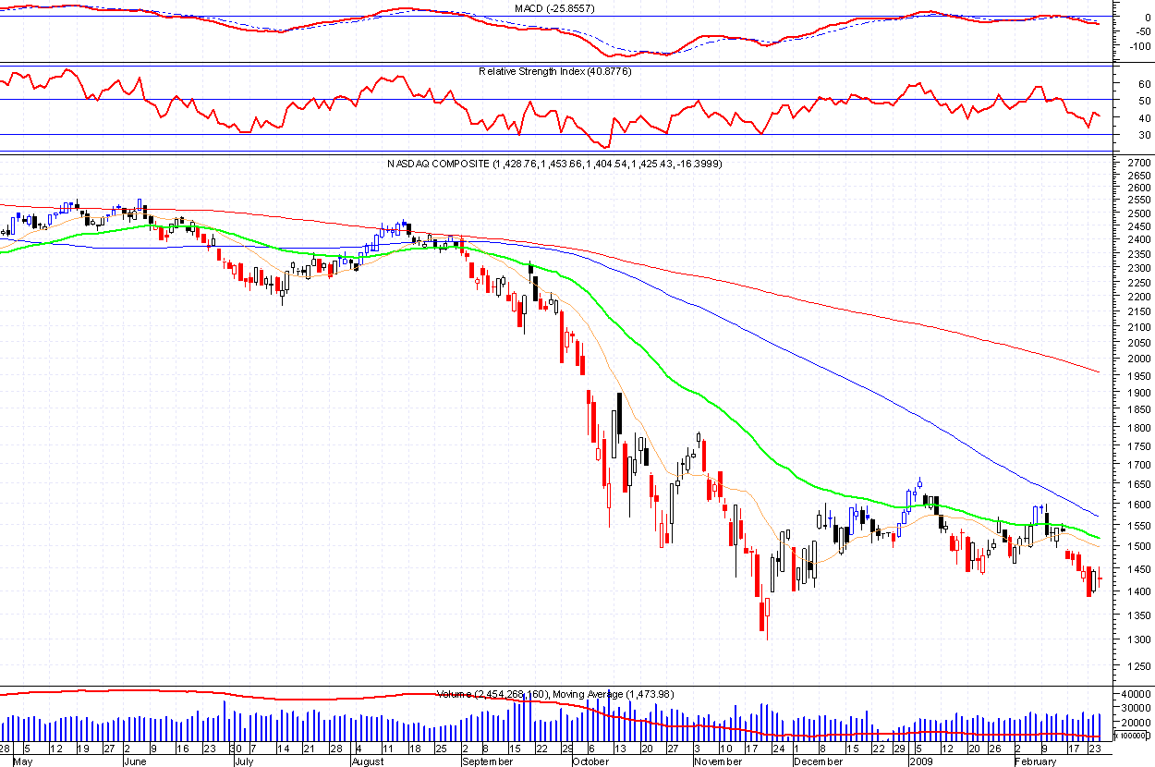Click the February month label

click(x=1035, y=761)
